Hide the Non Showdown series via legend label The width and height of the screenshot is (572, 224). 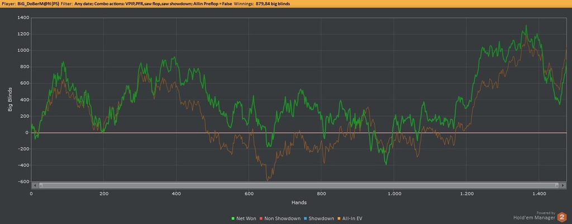coord(283,218)
